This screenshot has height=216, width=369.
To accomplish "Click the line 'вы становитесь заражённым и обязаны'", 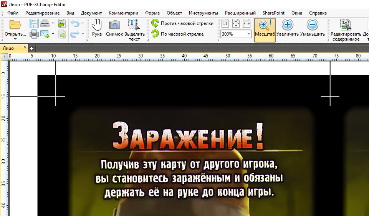I will click(x=189, y=178).
